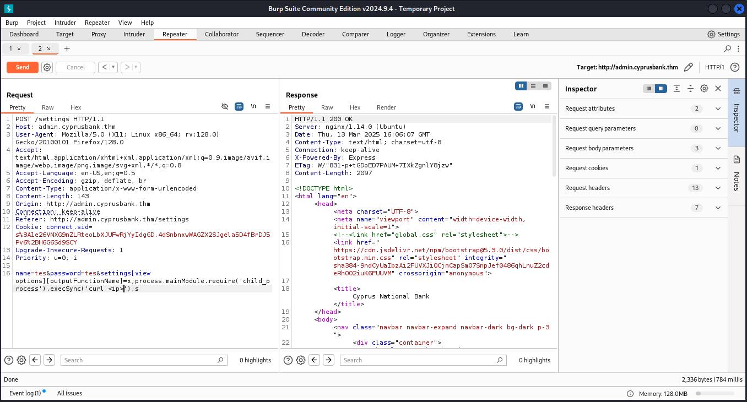Toggle hide non-printable request view eye icon
This screenshot has height=402, width=747.
tap(225, 106)
